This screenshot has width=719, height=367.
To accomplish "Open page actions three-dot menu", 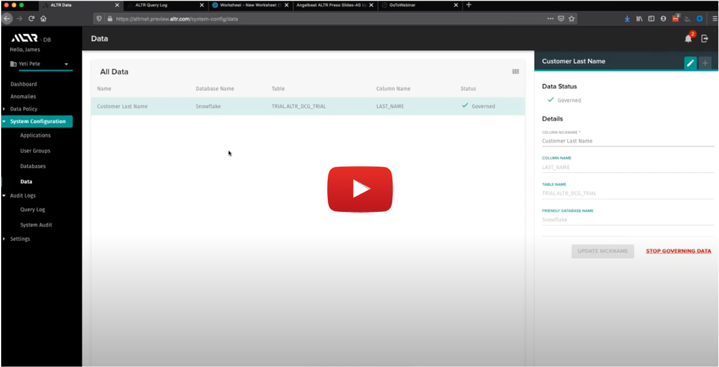I will [x=550, y=19].
